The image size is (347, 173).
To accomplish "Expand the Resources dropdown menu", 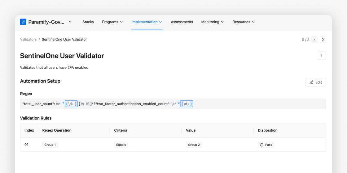I will click(x=244, y=22).
